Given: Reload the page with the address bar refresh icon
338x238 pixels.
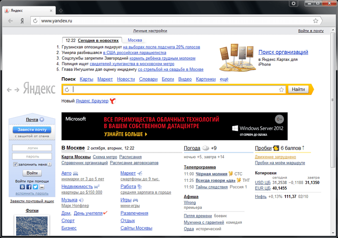Looking at the screenshot, I should [x=35, y=21].
